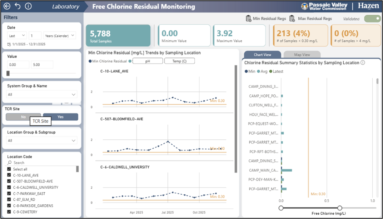The width and height of the screenshot is (383, 219).
Task: Open Min Residual Regs clipboard icon
Action: point(249,19)
